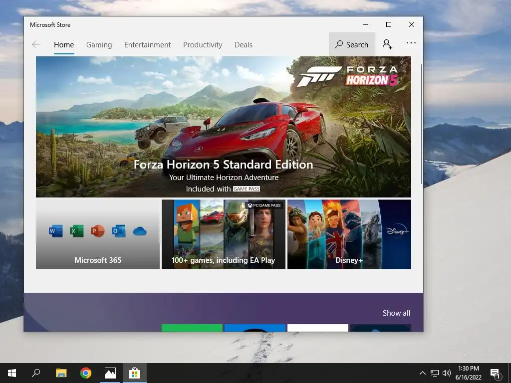Open the Photos app on taskbar
Screen dimensions: 511x383
click(110, 373)
